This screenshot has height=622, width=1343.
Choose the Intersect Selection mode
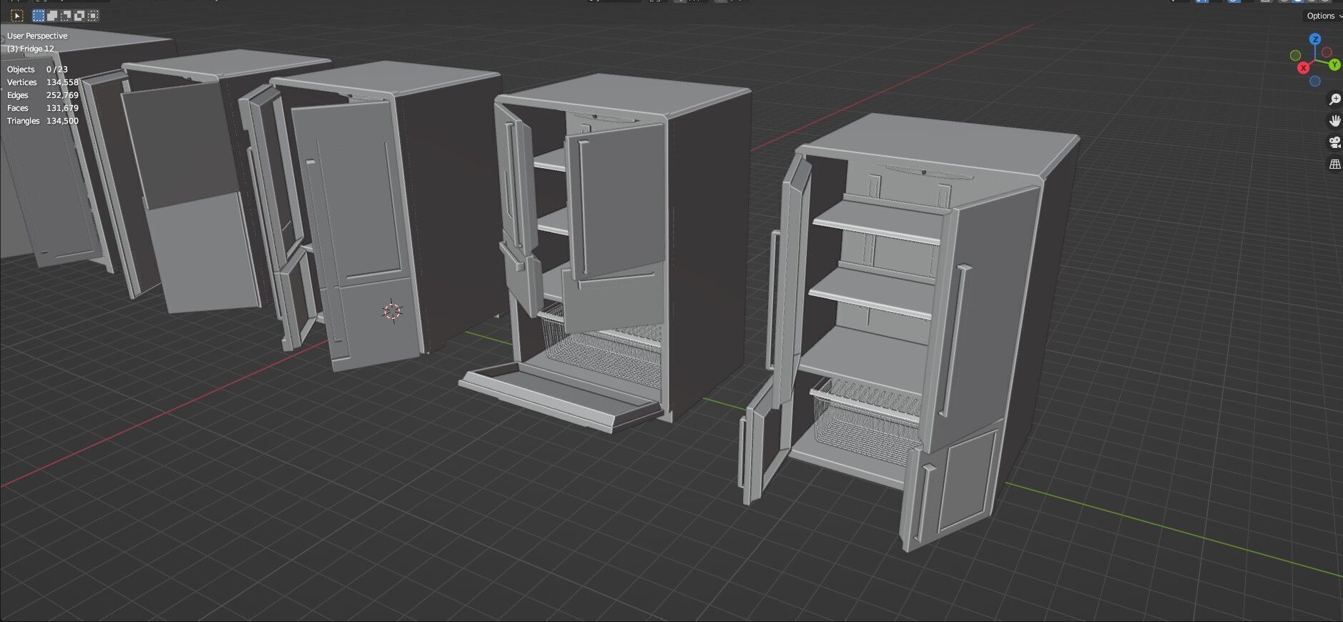coord(93,16)
